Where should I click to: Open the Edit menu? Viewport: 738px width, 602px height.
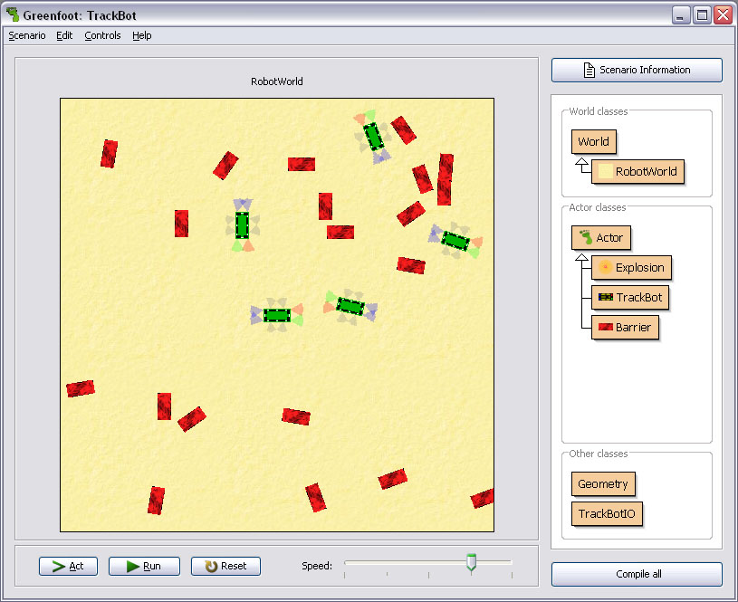coord(64,36)
